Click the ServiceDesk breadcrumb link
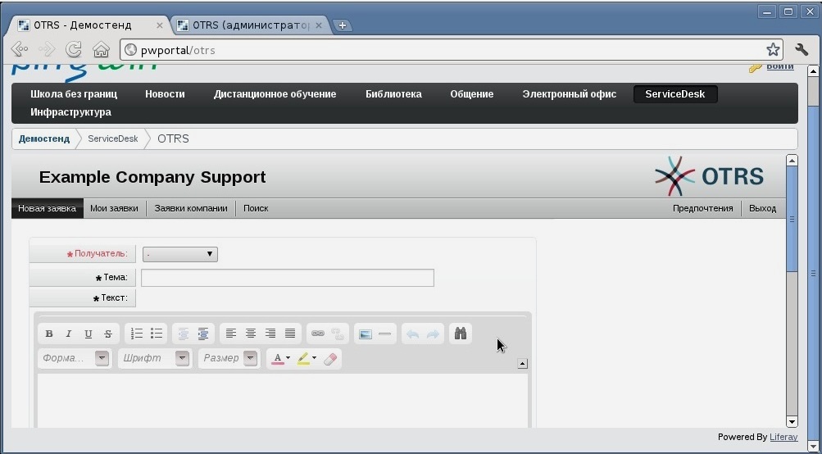The height and width of the screenshot is (454, 822). pos(113,139)
